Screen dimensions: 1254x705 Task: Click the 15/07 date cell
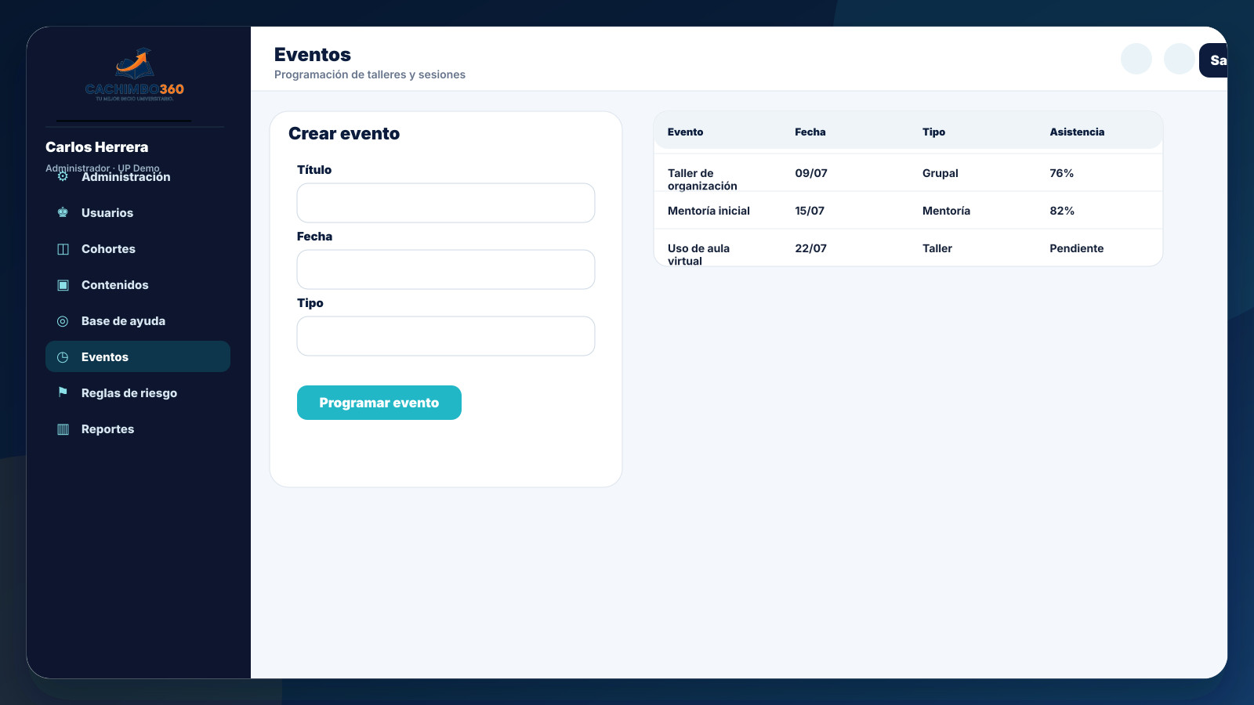pos(810,211)
